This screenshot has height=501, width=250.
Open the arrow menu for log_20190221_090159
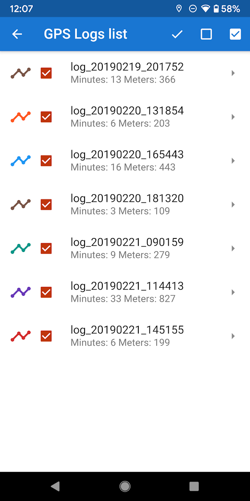(233, 248)
